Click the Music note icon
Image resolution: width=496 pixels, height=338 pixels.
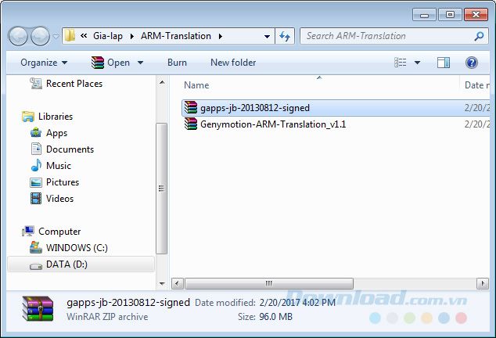click(x=36, y=165)
